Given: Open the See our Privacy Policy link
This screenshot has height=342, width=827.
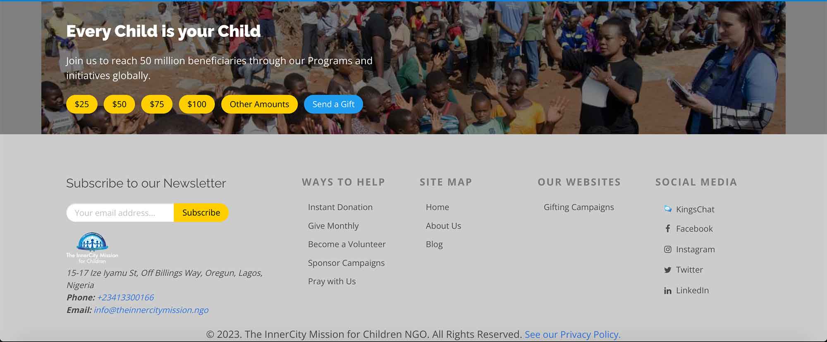Looking at the screenshot, I should pos(573,334).
